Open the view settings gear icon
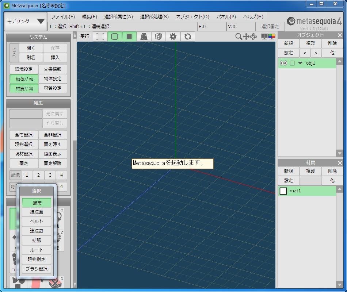 172,36
